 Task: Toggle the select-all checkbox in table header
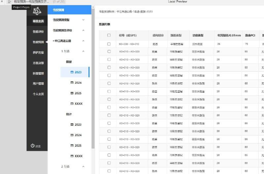[109, 35]
